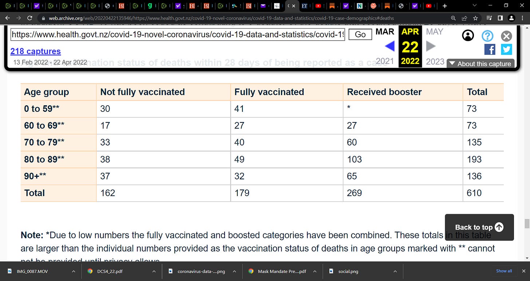Screen dimensions: 530x281
Task: Open the 218 captures link
Action: point(36,51)
